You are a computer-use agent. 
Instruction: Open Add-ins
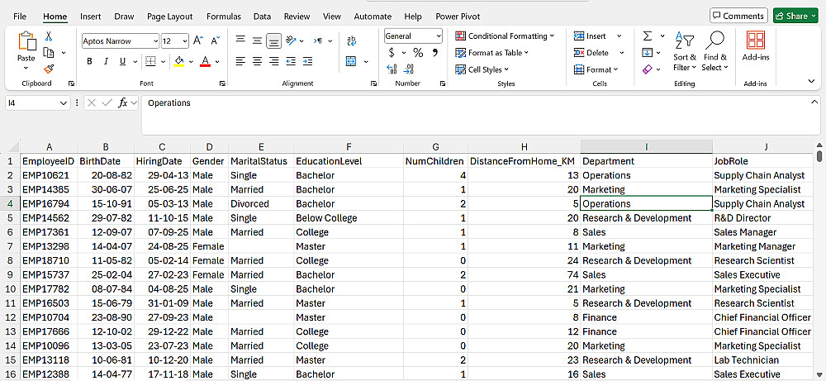tap(756, 46)
